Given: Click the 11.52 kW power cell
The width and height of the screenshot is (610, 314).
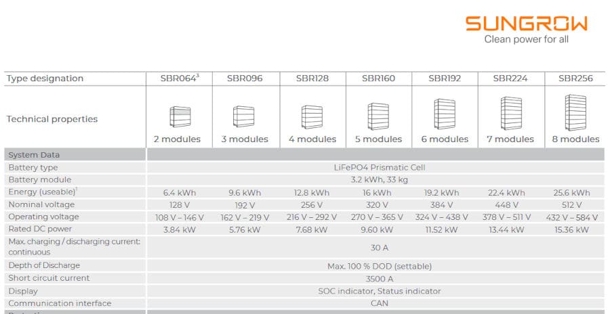Looking at the screenshot, I should click(441, 229).
